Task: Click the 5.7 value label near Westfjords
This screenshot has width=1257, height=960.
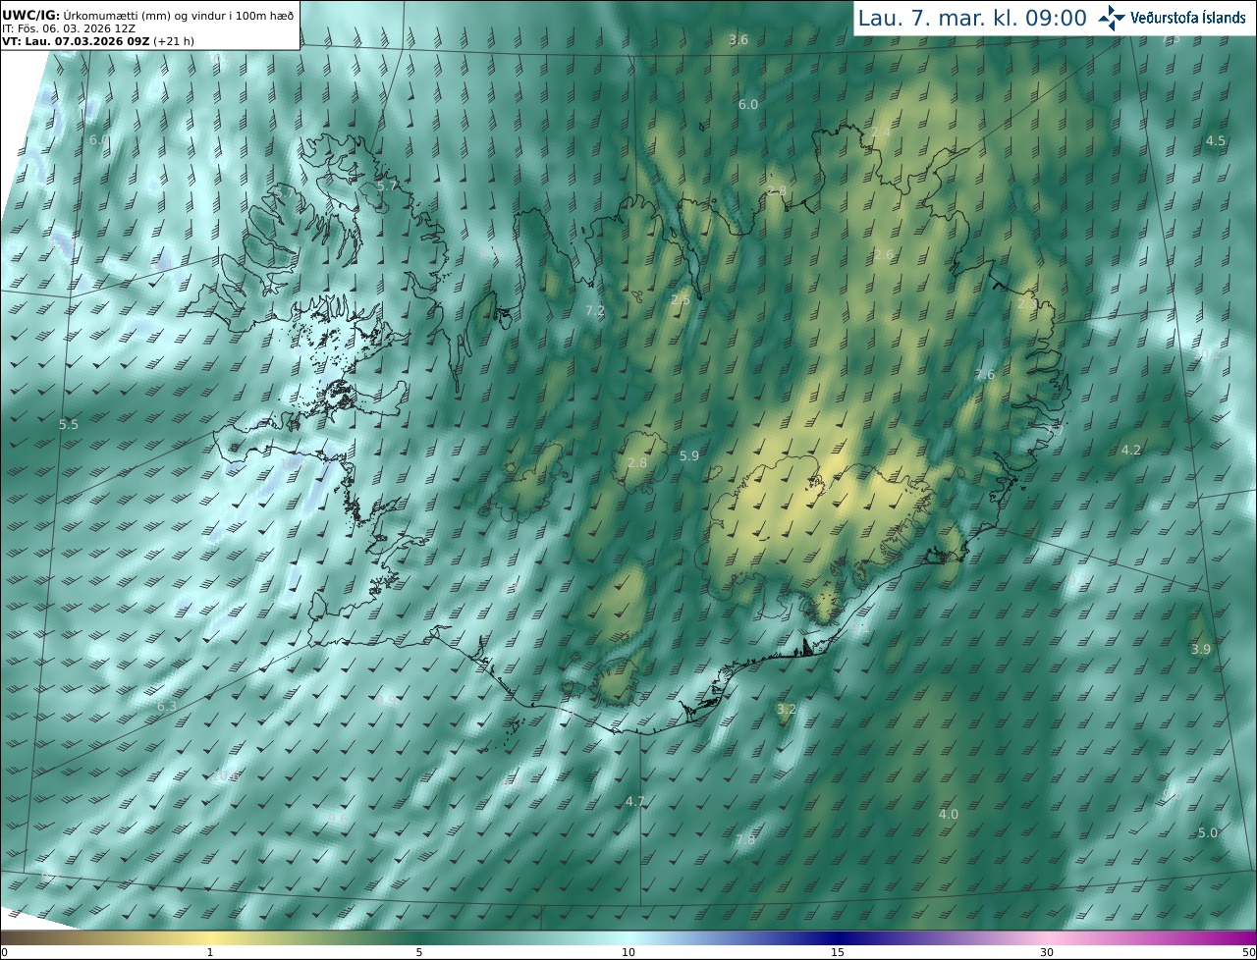Action: pos(388,186)
